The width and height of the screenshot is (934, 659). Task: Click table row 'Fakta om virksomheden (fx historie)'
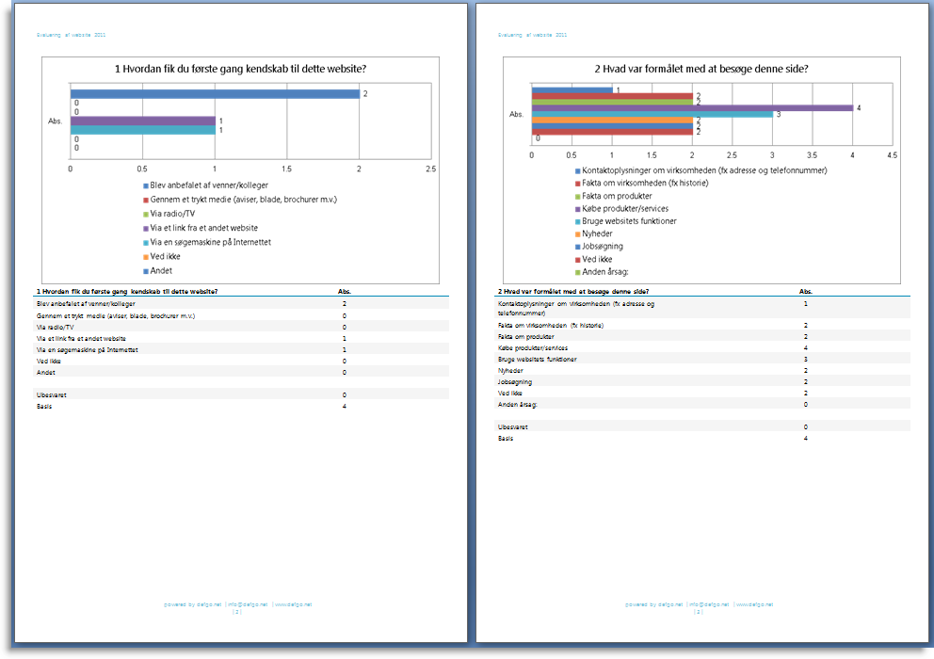coord(702,326)
